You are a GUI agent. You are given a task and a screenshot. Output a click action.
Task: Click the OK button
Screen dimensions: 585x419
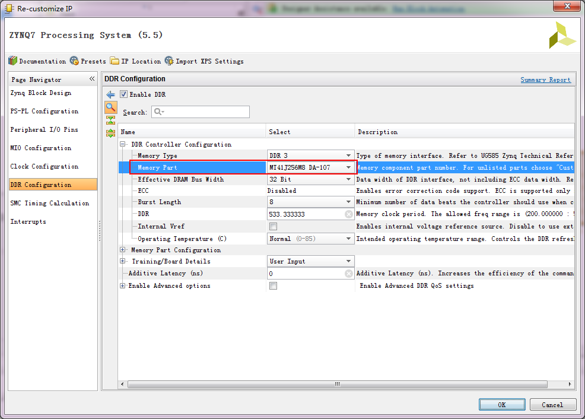tap(502, 404)
